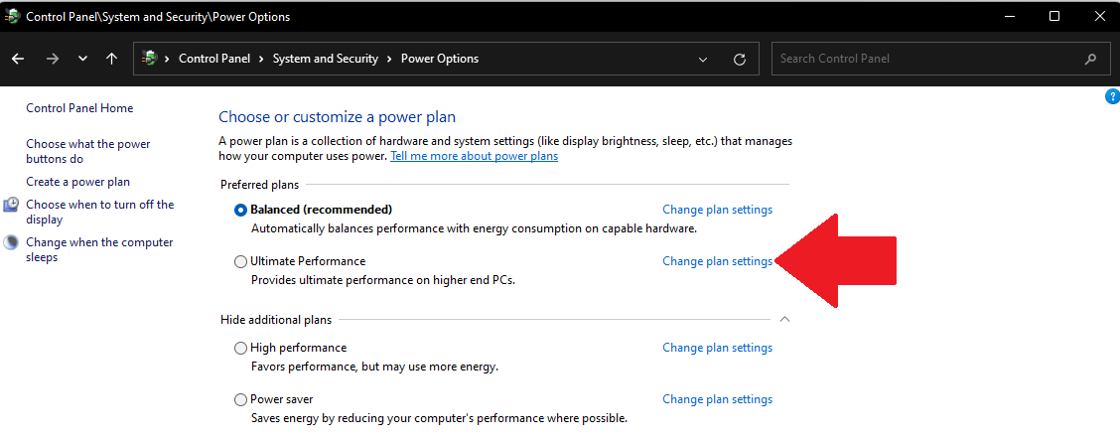
Task: Open the blue help question icon
Action: [x=1112, y=96]
